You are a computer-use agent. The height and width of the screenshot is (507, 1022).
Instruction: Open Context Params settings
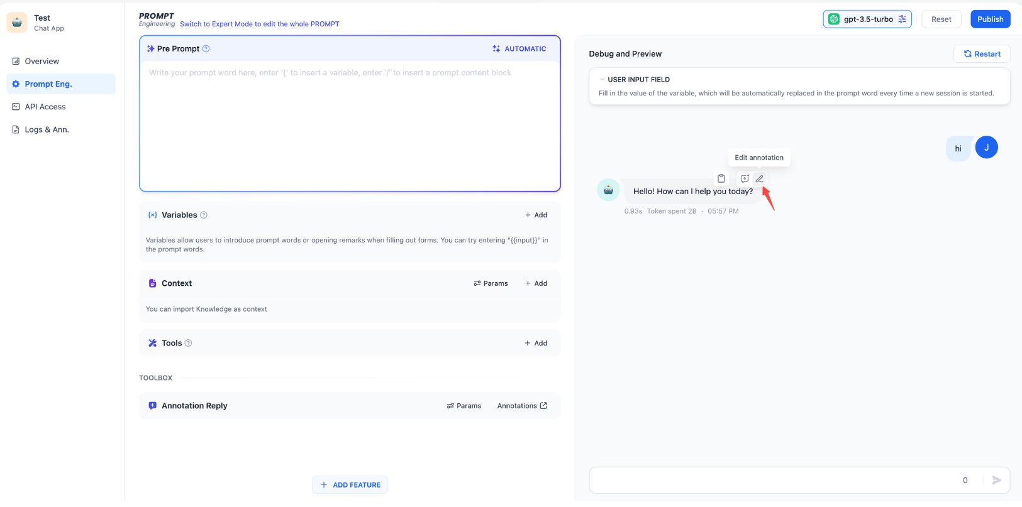point(491,283)
